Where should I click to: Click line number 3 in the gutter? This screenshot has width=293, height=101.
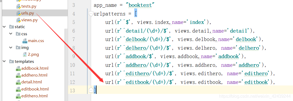(x=73, y=5)
